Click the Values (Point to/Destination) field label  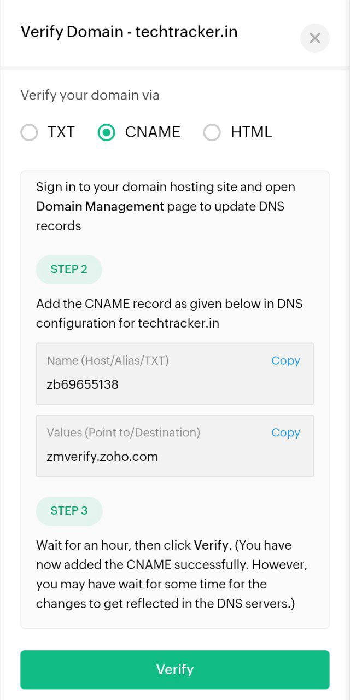coord(124,433)
